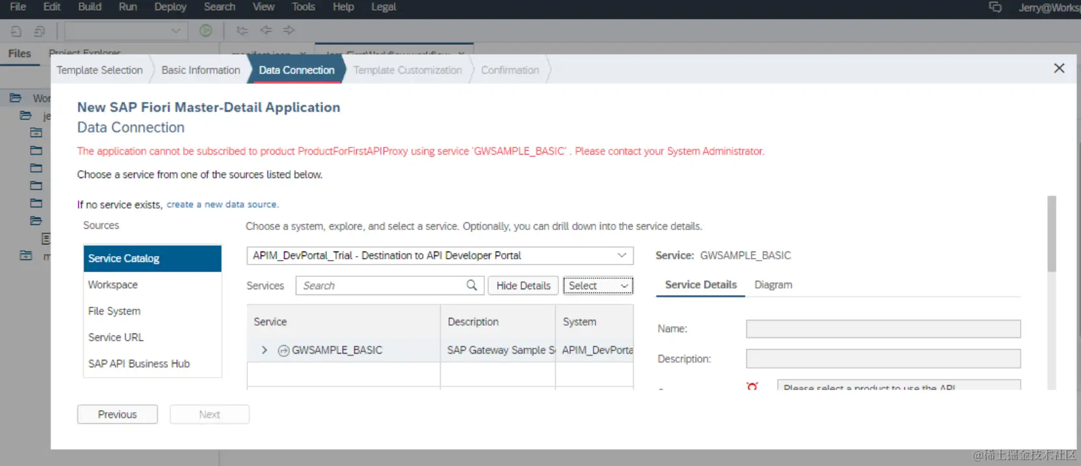
Task: Expand the GWSAMPLE_BASIC service row
Action: coord(264,350)
